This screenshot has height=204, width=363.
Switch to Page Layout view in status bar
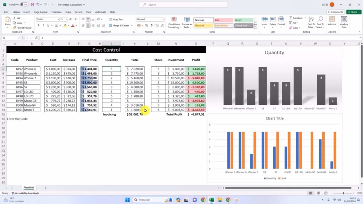(x=318, y=193)
